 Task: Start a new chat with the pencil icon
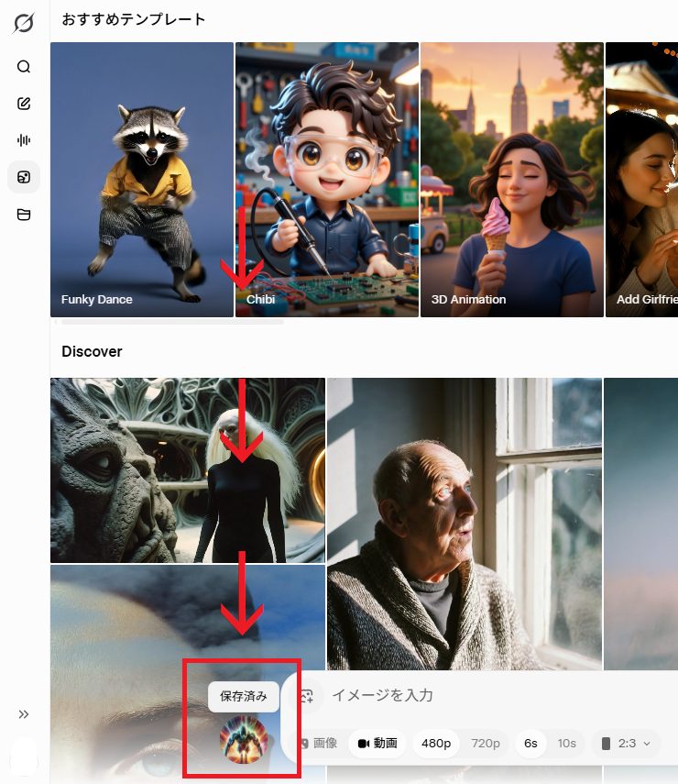24,104
